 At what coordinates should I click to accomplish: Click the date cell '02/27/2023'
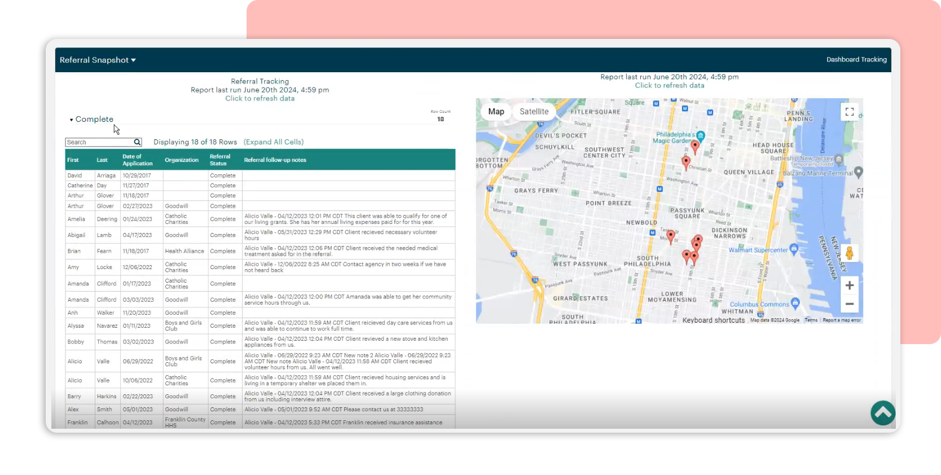(x=142, y=206)
